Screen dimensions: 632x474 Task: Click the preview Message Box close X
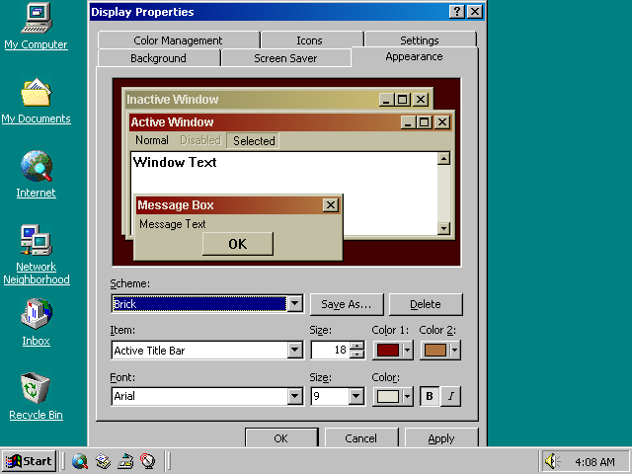point(331,205)
